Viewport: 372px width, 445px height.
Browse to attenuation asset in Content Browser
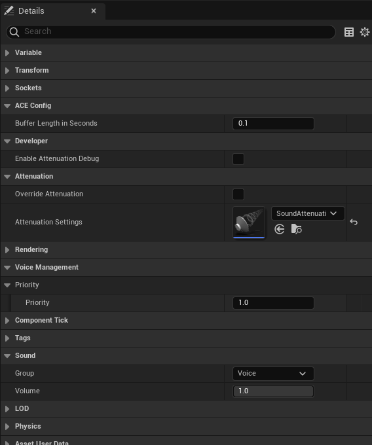click(x=297, y=229)
